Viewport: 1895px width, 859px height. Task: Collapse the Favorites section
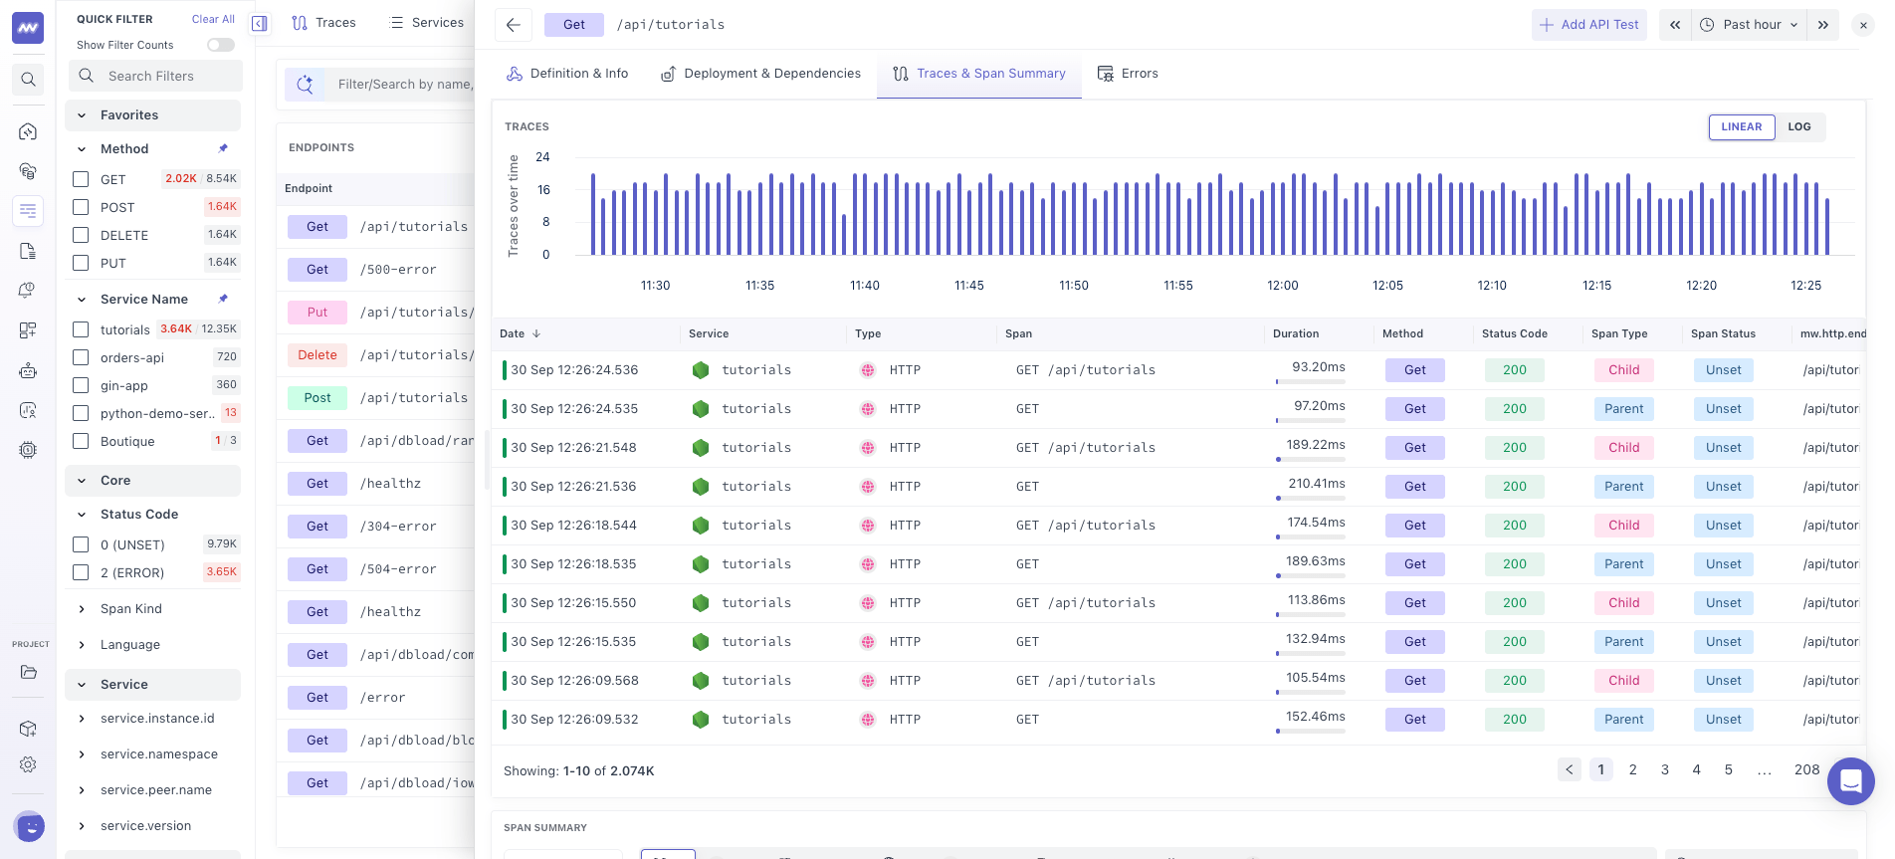82,115
